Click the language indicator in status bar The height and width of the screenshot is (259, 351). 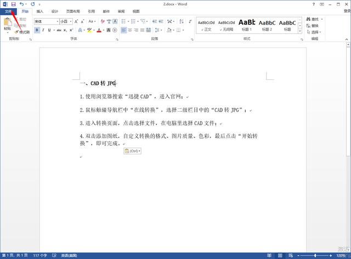pyautogui.click(x=69, y=255)
